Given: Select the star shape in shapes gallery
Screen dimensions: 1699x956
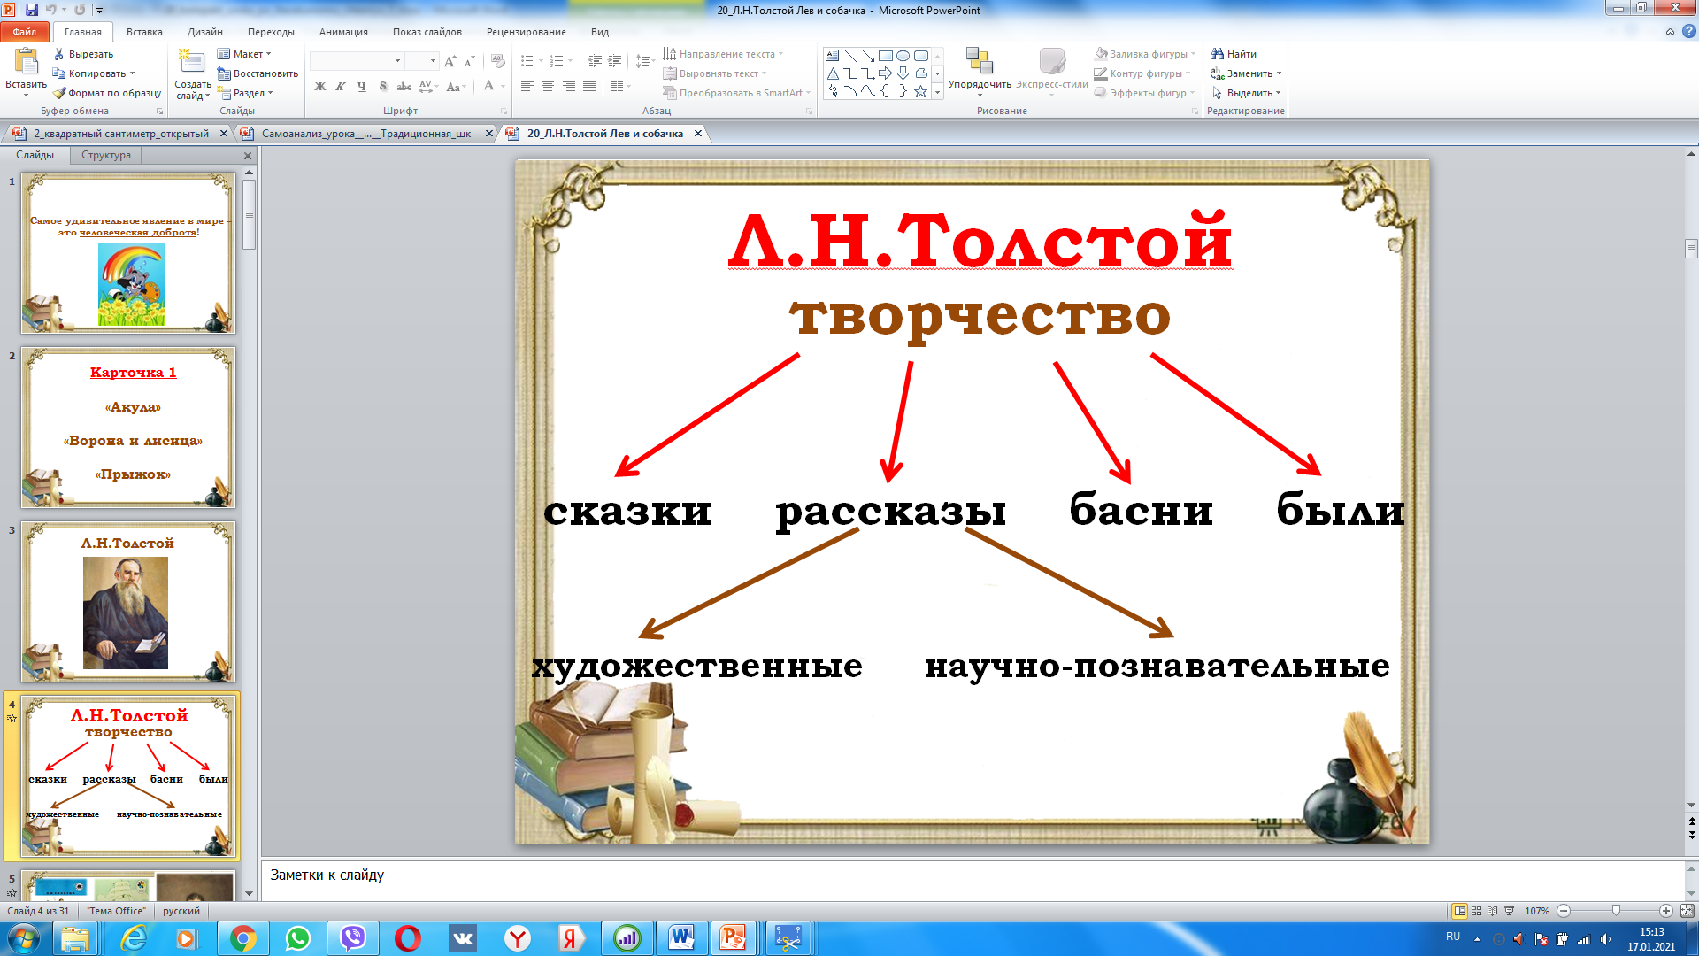Looking at the screenshot, I should click(x=921, y=91).
